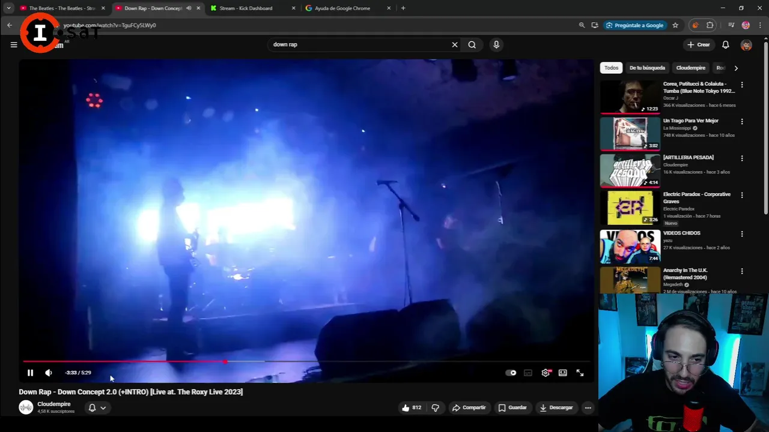Open [ARTILLERIA PESADA] video thumbnail
The height and width of the screenshot is (432, 769).
pos(630,170)
